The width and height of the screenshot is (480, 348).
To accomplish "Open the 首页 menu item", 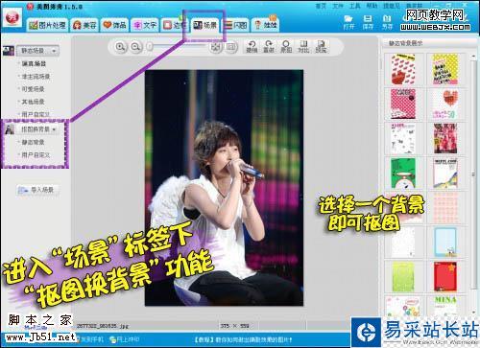I will coord(321,6).
